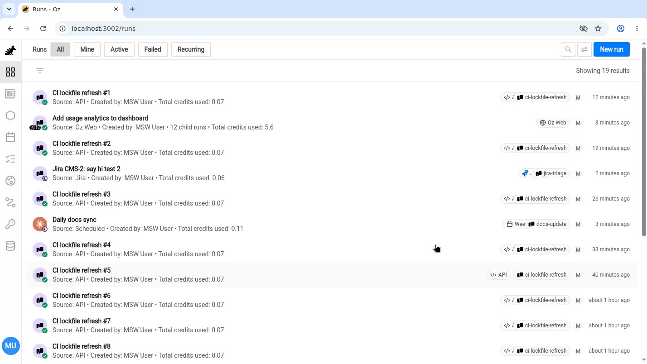The image size is (647, 364).
Task: Open the checklist tasks icon in sidebar
Action: coord(10,159)
